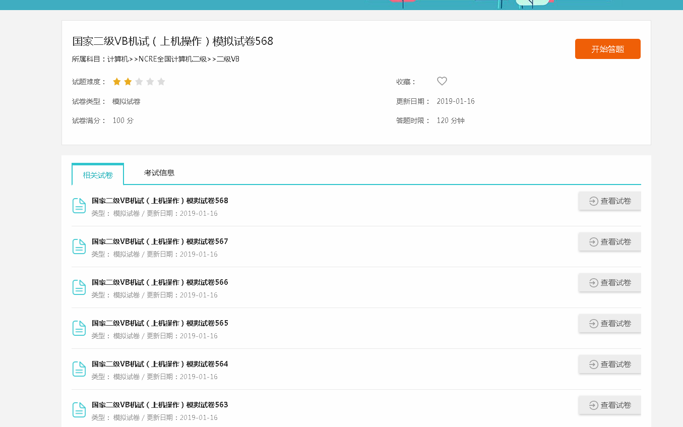Screen dimensions: 683x427
Task: Click document icon for 模拟试卷567
Action: [79, 247]
